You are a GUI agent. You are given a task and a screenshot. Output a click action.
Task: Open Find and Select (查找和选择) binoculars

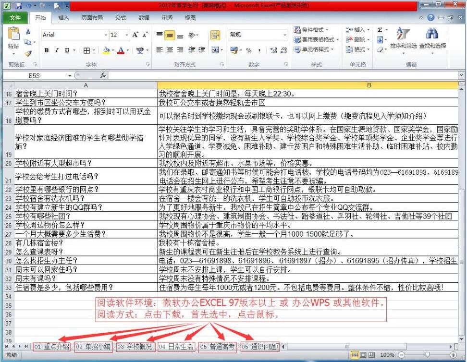[x=432, y=38]
